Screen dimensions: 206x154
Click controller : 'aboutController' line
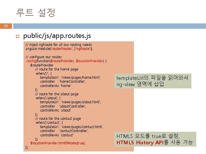[63, 106]
